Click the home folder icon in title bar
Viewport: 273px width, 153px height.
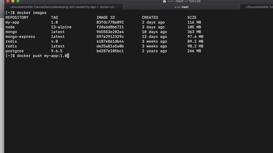164,1
